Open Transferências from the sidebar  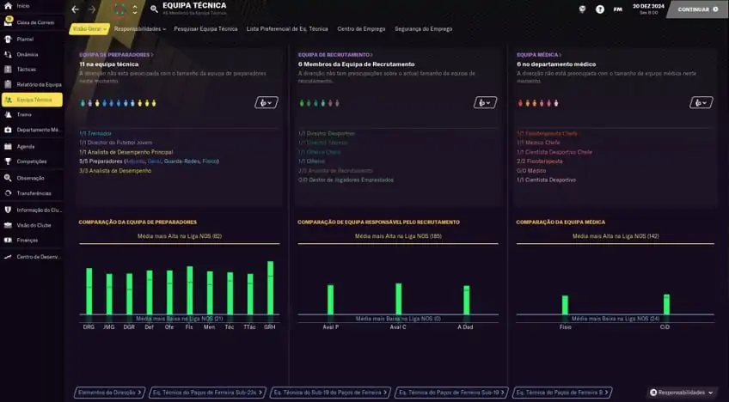(x=34, y=193)
